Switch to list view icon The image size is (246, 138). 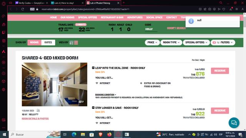(76, 43)
